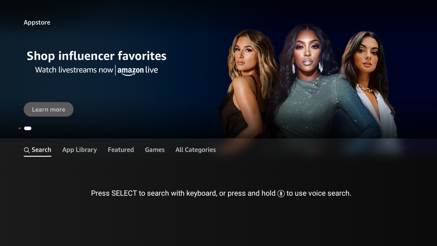Click the white underline beneath Search
Image resolution: width=437 pixels, height=246 pixels.
38,156
